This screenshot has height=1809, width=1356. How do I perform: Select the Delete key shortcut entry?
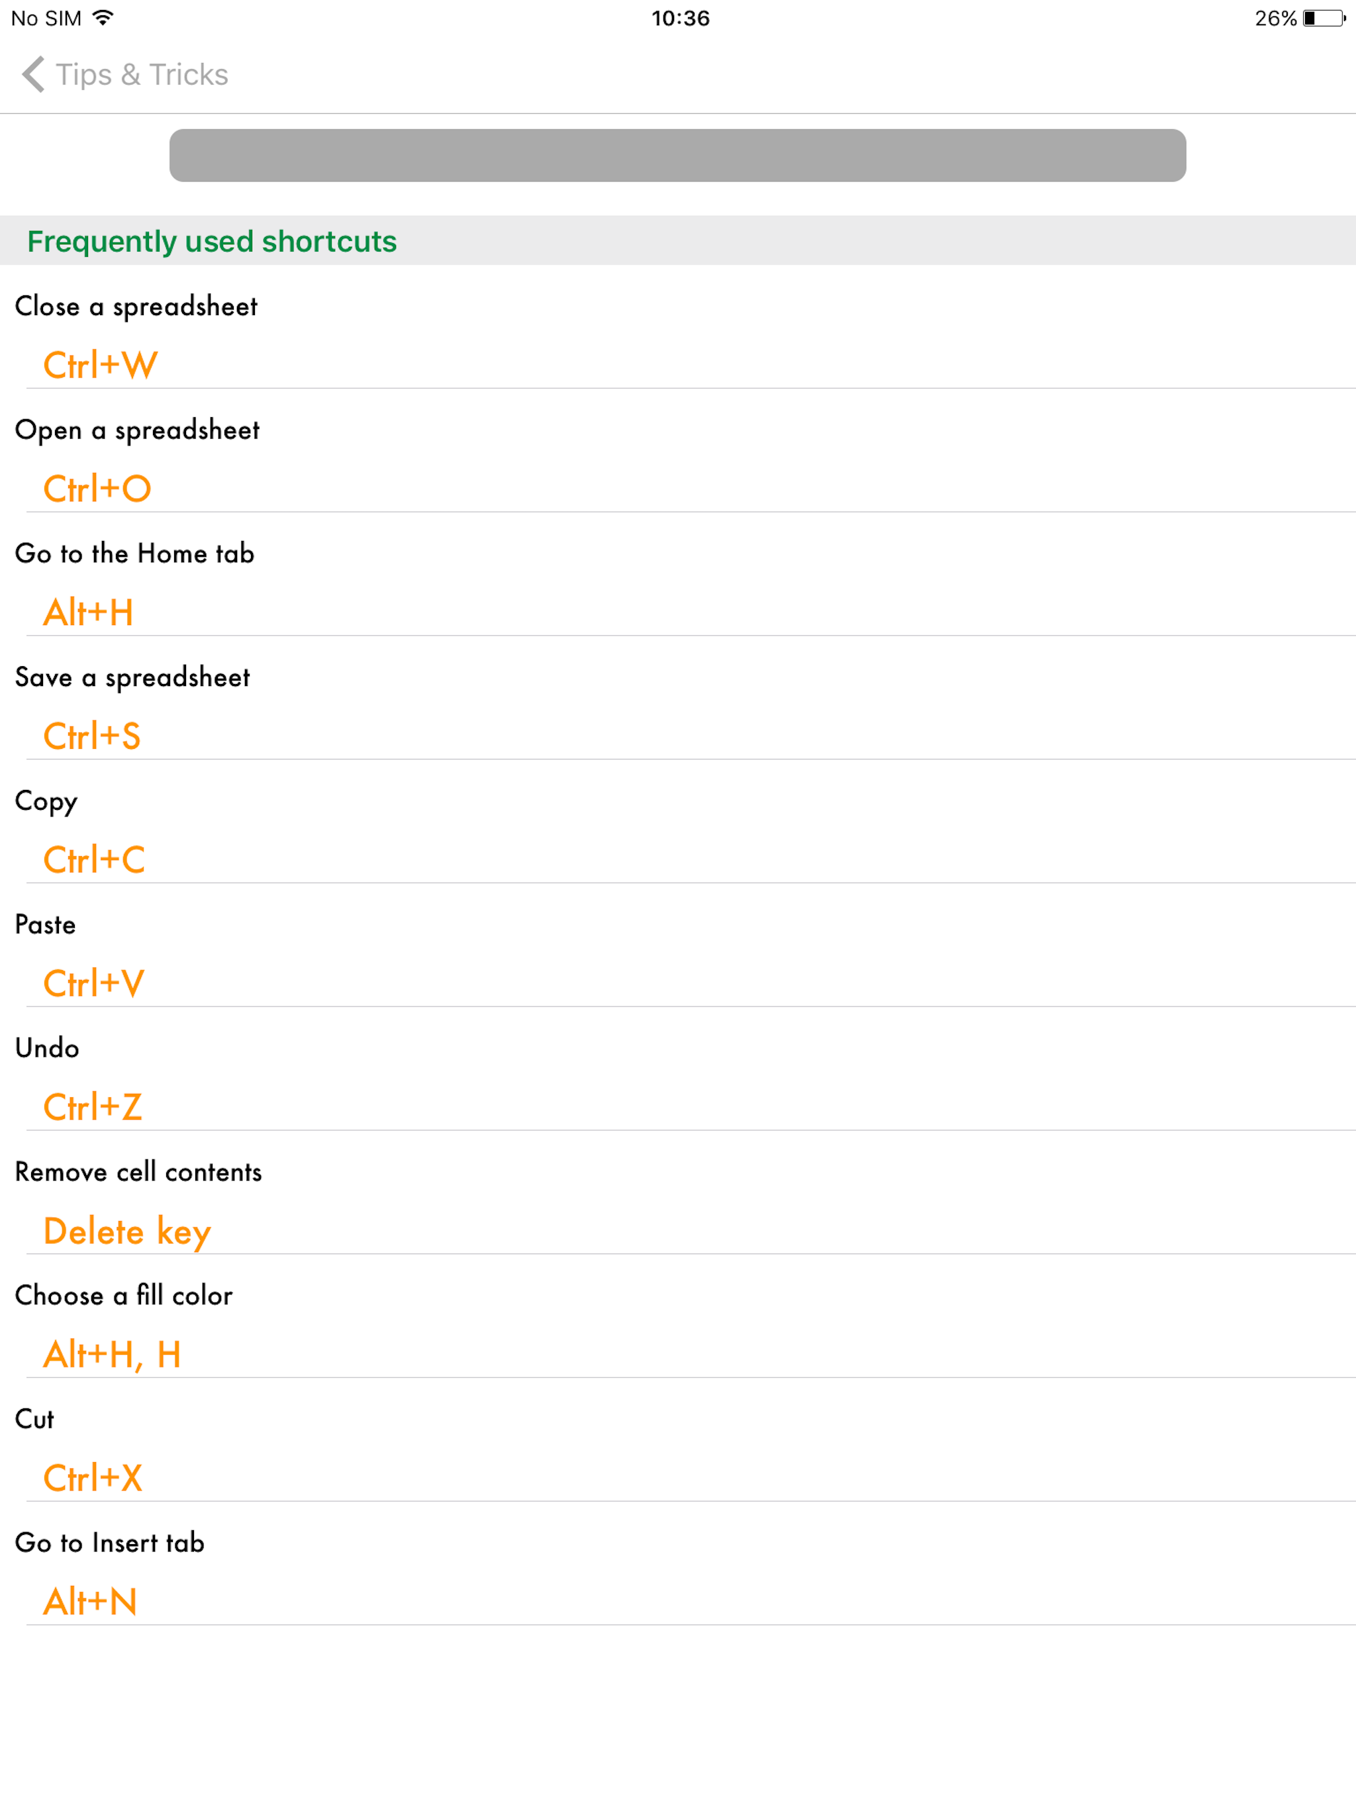coord(126,1231)
